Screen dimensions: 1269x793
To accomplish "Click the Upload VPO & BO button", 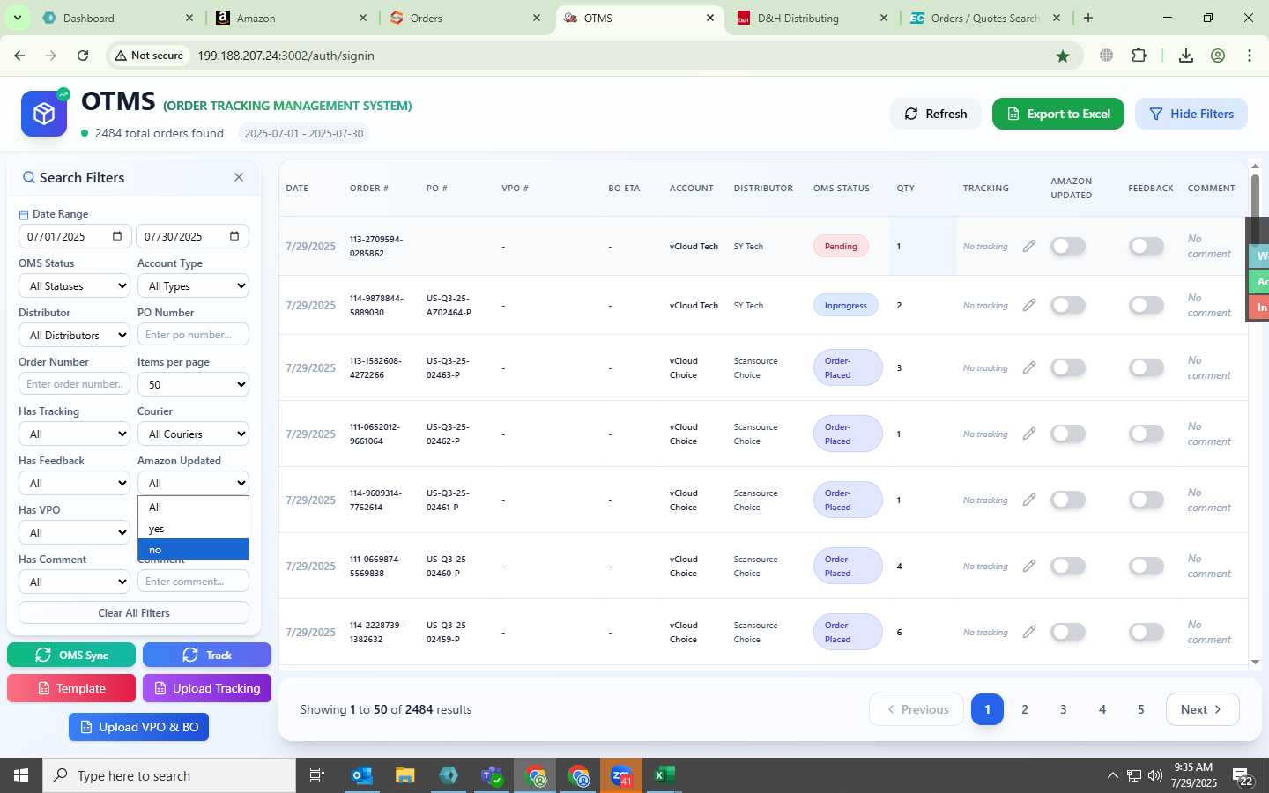I will tap(139, 727).
